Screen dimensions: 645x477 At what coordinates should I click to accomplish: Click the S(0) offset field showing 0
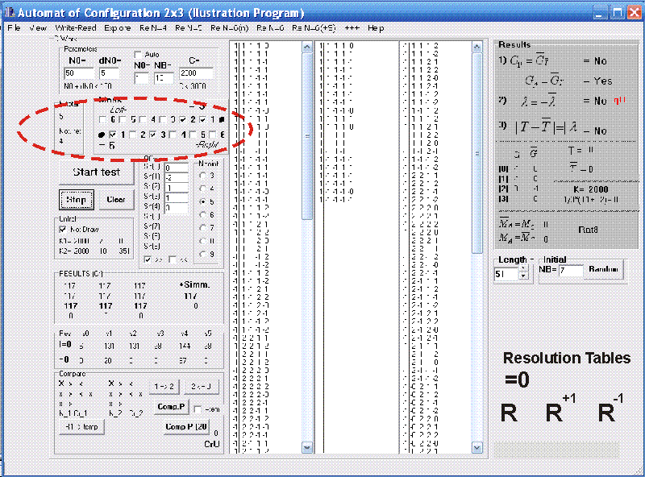coord(176,168)
